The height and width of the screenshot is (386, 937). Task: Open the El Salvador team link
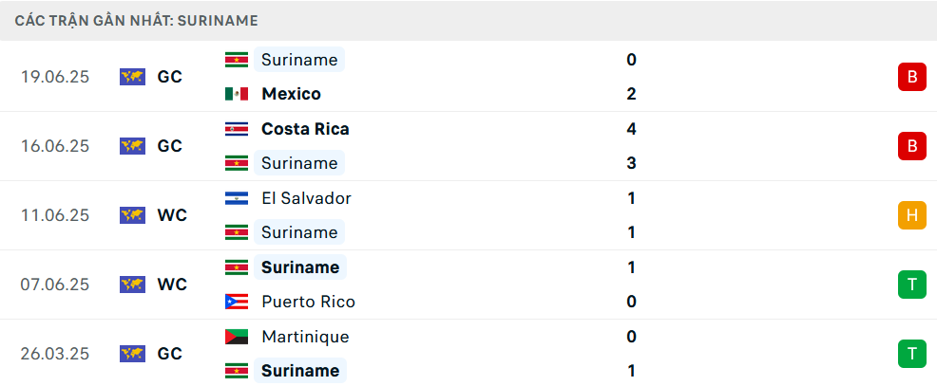click(x=307, y=198)
